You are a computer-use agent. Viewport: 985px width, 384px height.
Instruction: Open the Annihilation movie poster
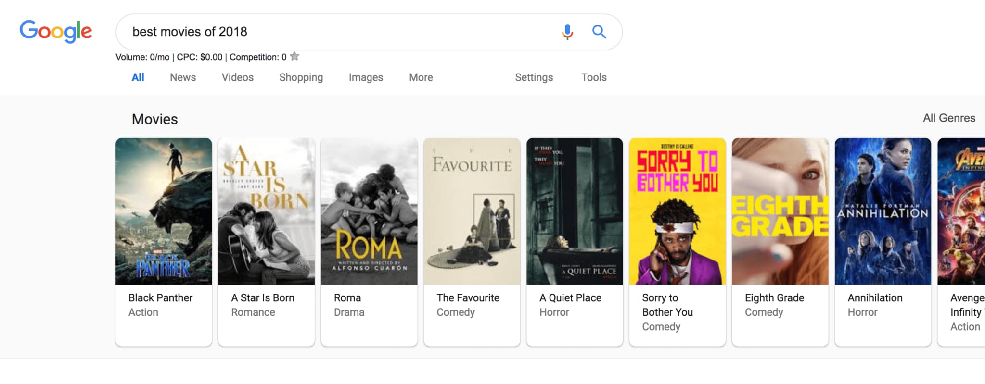tap(883, 211)
